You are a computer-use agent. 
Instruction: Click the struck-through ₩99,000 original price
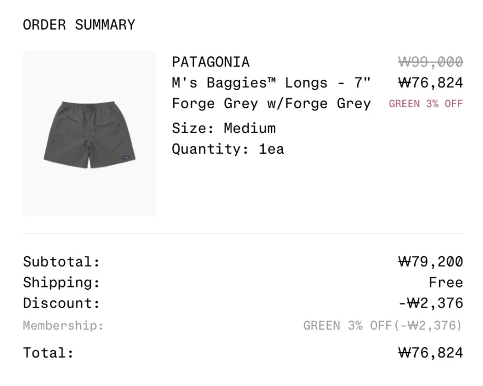(431, 62)
